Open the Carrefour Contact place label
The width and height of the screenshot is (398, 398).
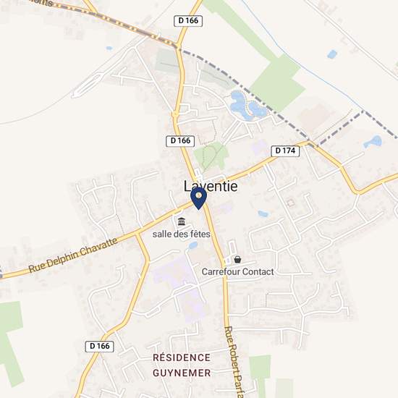point(237,272)
